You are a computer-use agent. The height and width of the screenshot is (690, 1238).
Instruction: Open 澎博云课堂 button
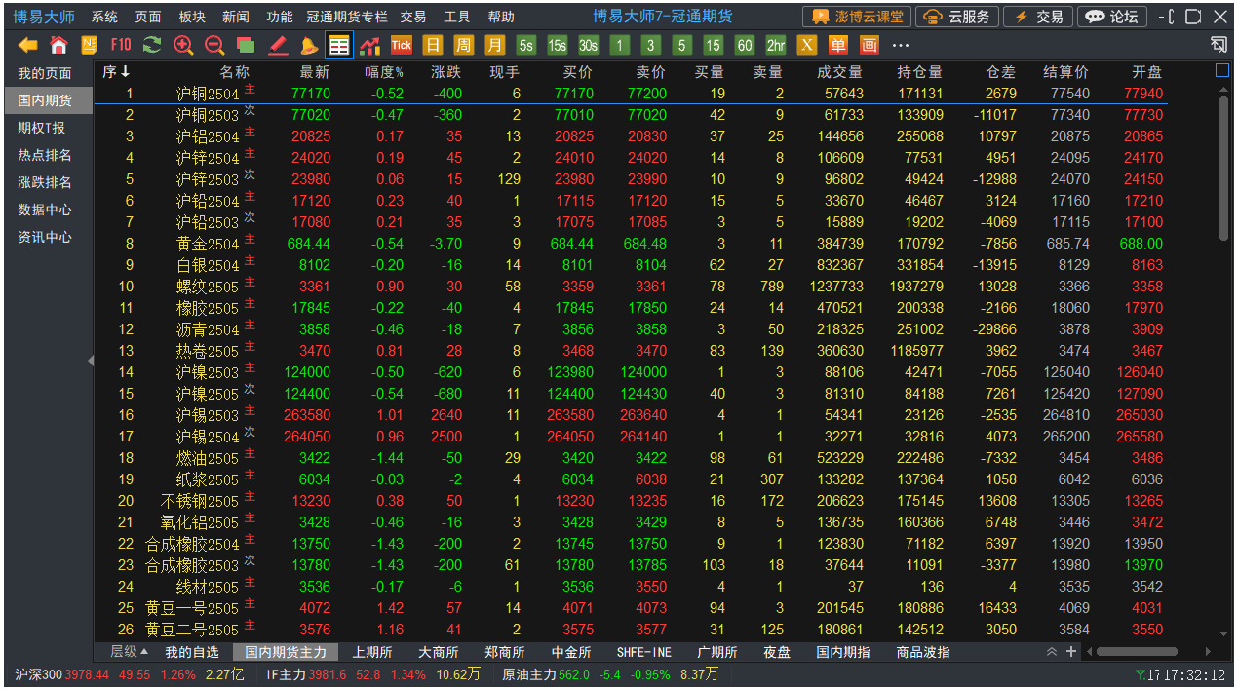857,17
